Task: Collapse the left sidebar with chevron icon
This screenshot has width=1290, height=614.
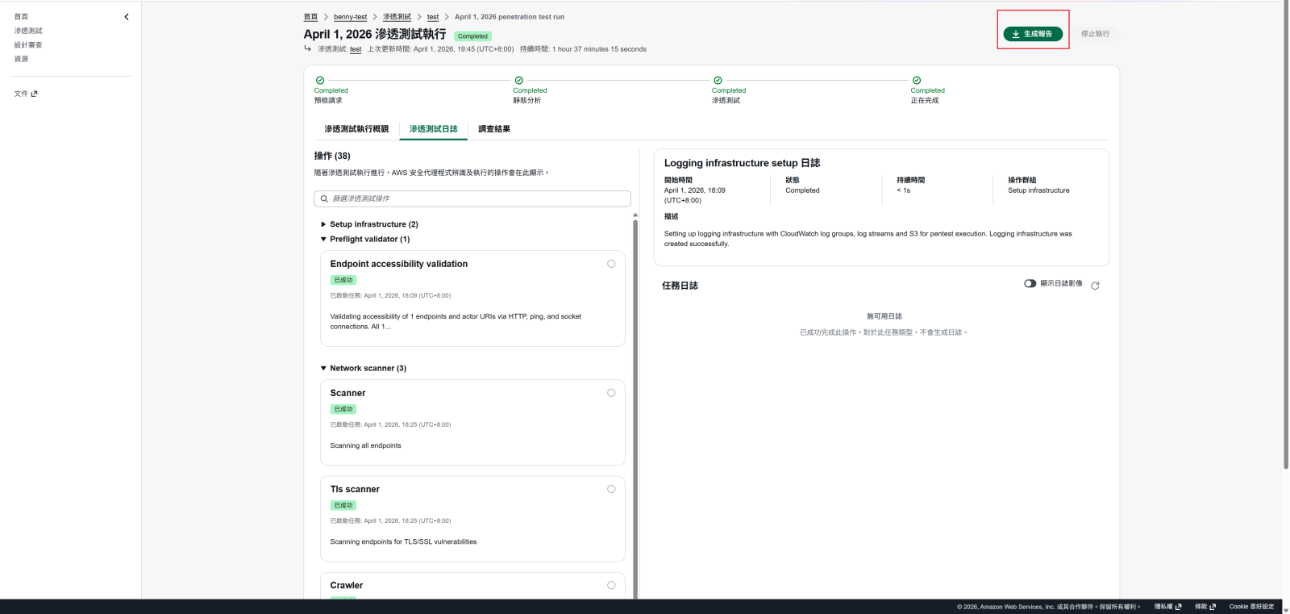Action: pos(127,17)
